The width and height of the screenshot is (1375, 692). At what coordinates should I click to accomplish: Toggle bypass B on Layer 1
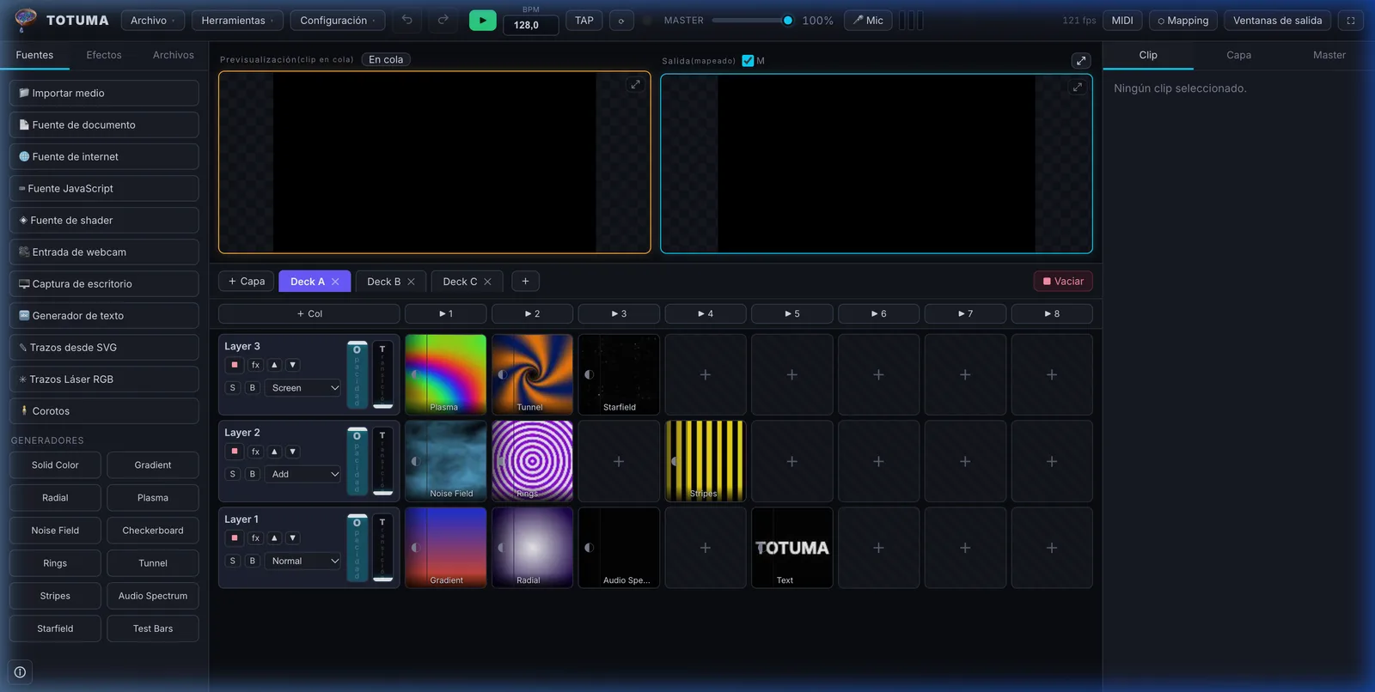coord(252,561)
